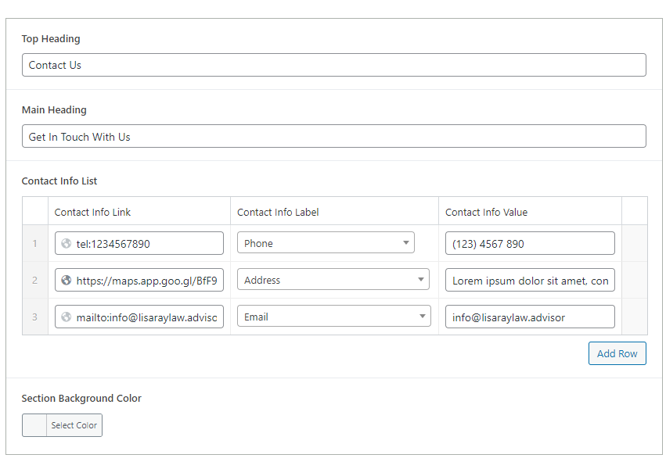Select row 3 handle in the contact list

(x=35, y=317)
